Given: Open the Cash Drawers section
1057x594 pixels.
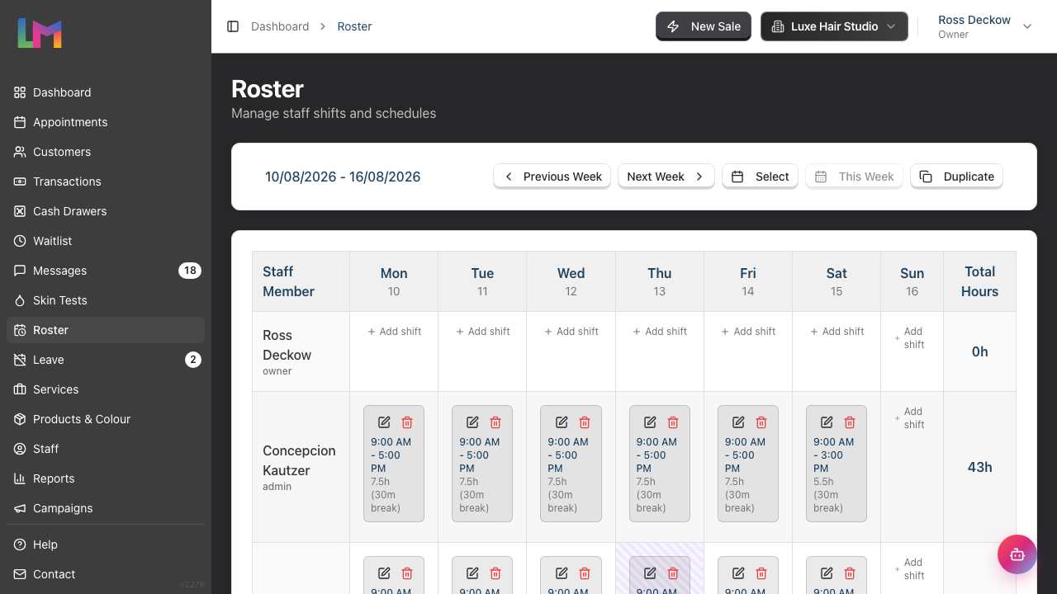Looking at the screenshot, I should (x=106, y=211).
